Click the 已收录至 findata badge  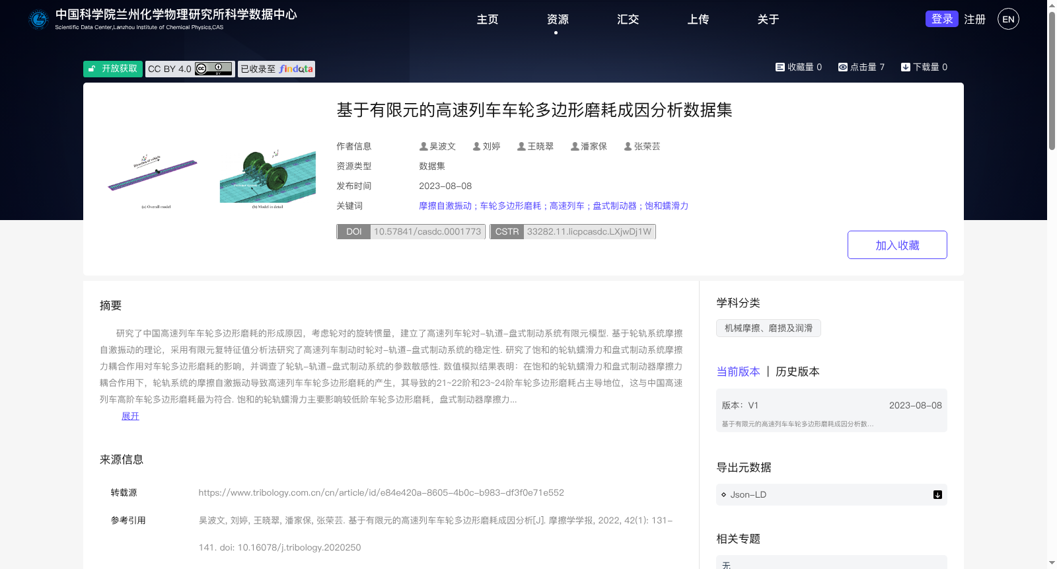point(276,69)
